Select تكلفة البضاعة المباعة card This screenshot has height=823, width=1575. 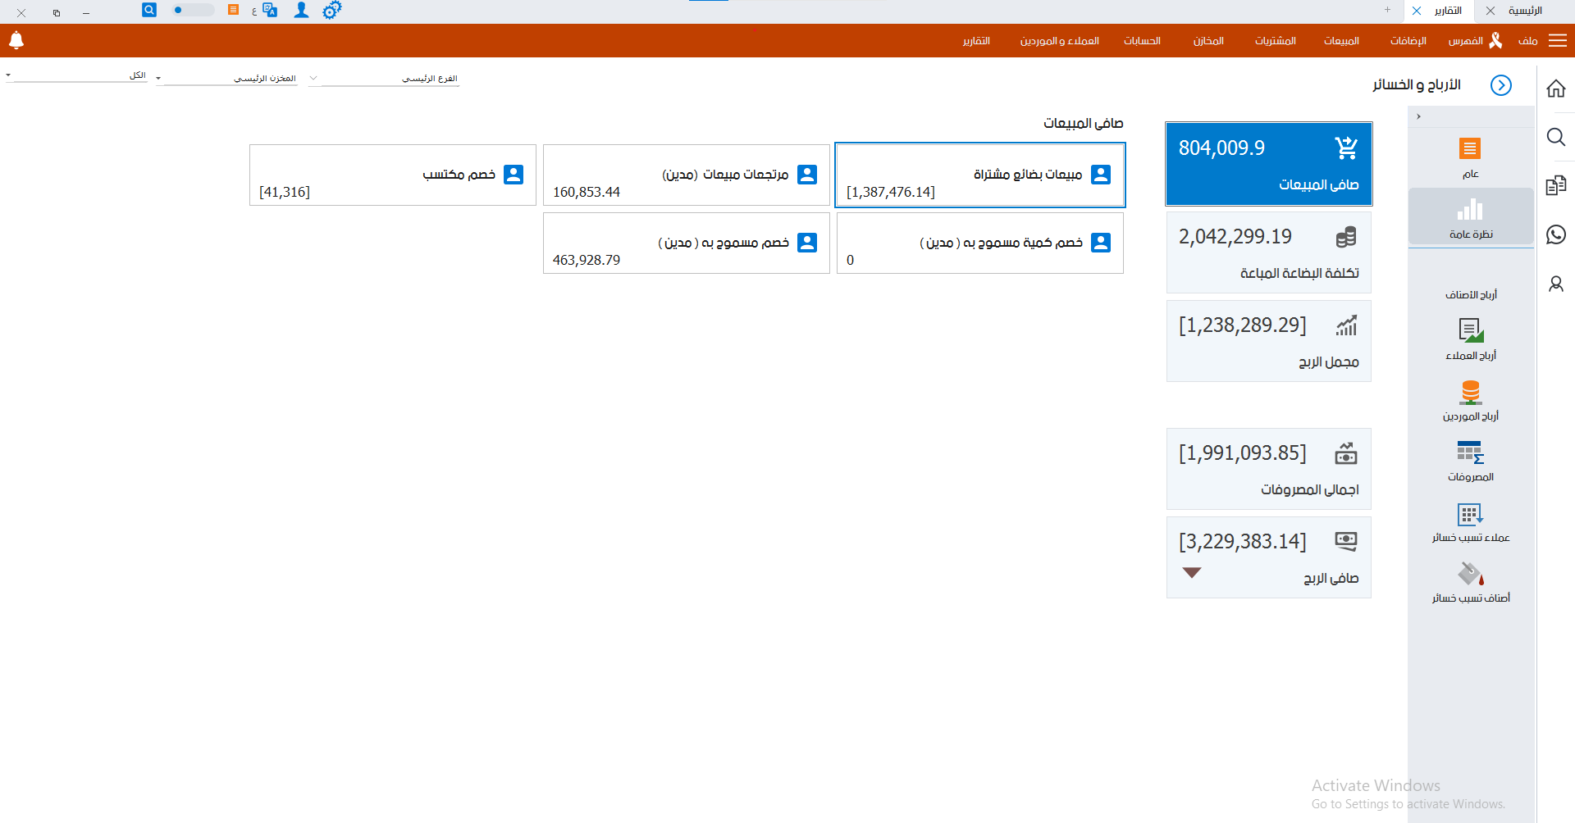click(1268, 252)
